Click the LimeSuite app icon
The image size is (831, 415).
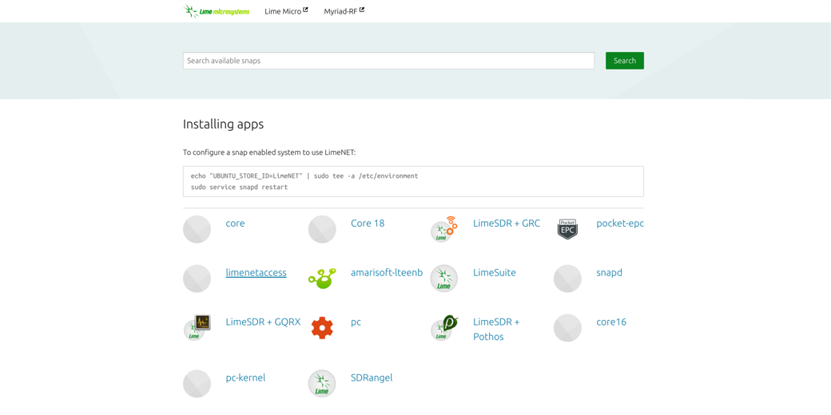444,279
